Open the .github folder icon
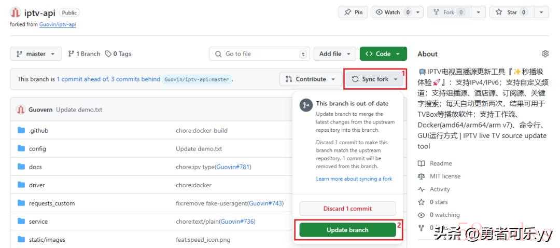 point(21,130)
